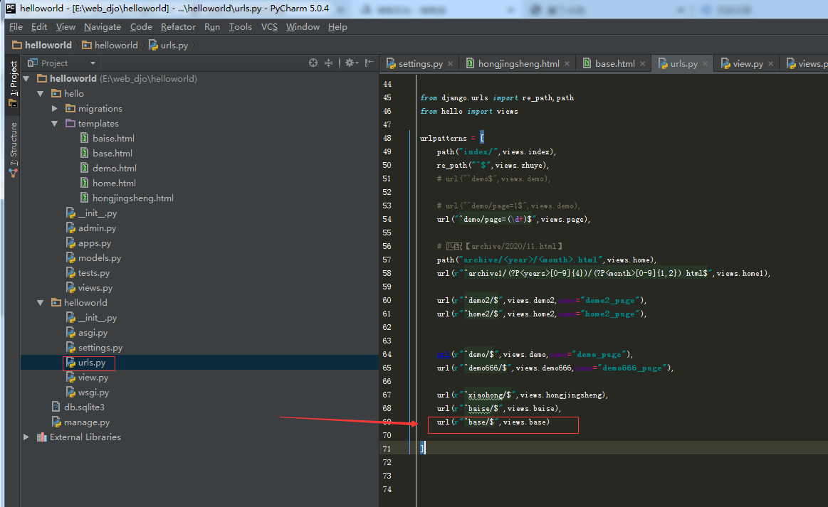
Task: Click the PyCharm icon in title bar
Action: point(10,9)
